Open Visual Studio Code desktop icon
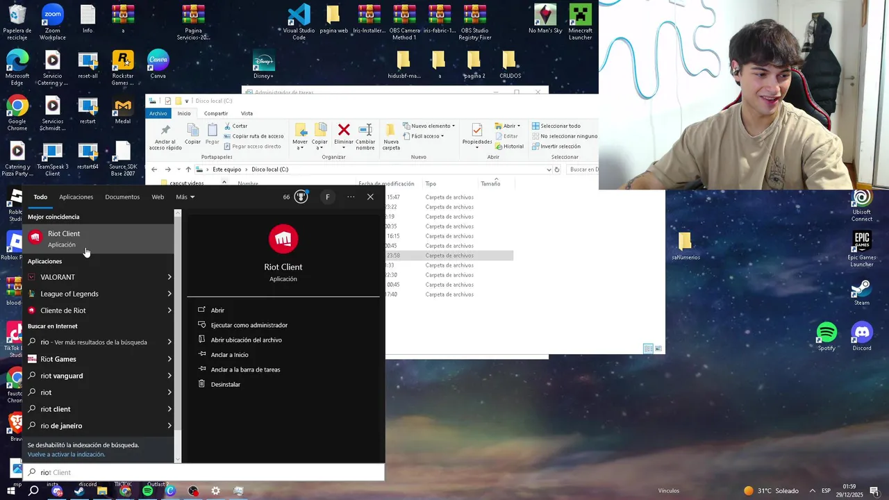The width and height of the screenshot is (889, 500). click(299, 22)
